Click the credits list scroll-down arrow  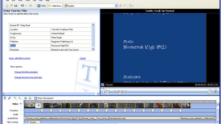[93, 49]
